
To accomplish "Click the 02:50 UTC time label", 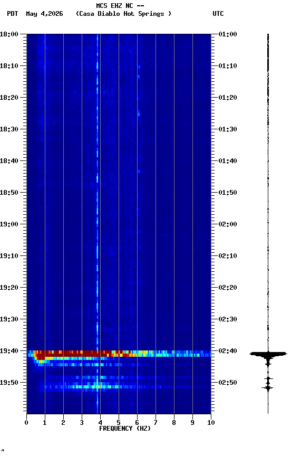I will point(228,383).
